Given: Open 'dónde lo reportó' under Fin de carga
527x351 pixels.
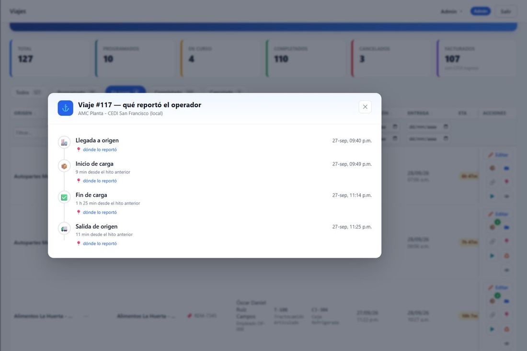Looking at the screenshot, I should pos(100,212).
